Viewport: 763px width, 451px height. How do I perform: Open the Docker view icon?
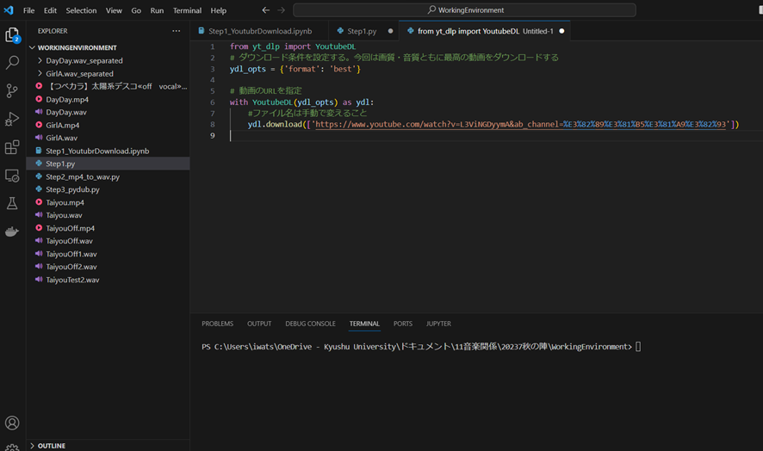click(x=12, y=232)
